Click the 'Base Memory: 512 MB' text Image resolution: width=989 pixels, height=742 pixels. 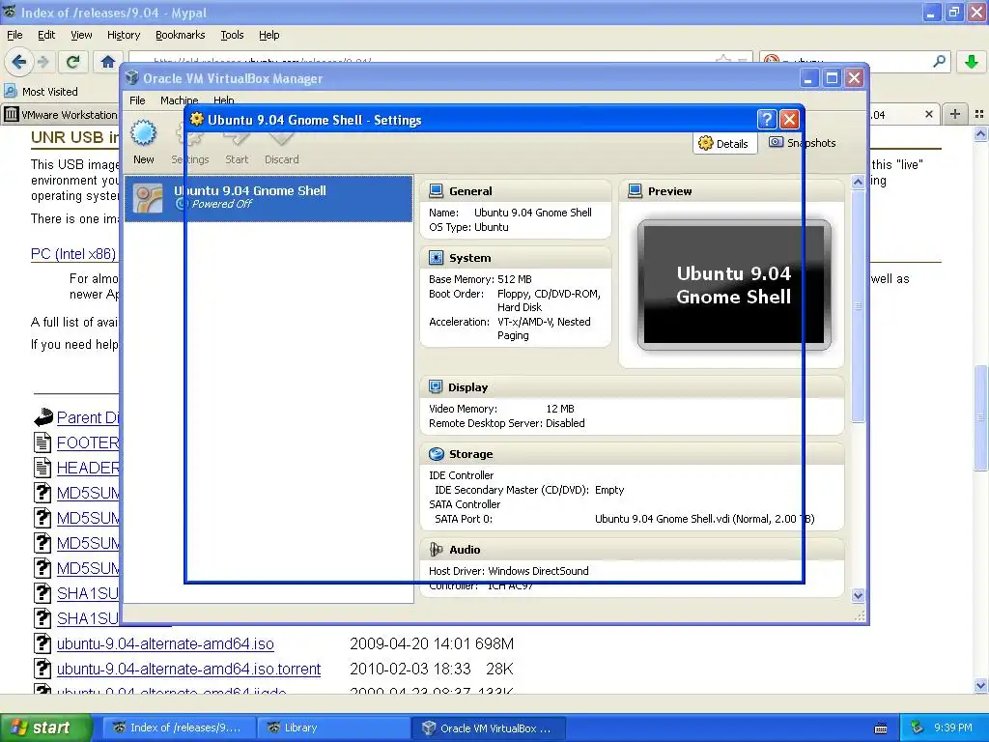click(480, 279)
